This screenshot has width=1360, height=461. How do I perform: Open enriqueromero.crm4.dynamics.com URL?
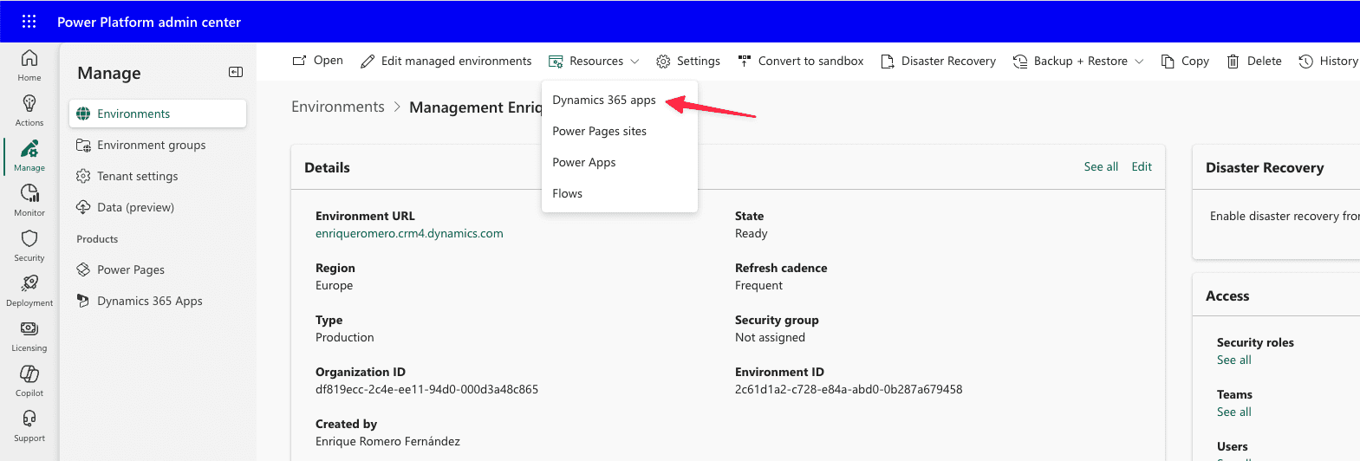point(409,233)
